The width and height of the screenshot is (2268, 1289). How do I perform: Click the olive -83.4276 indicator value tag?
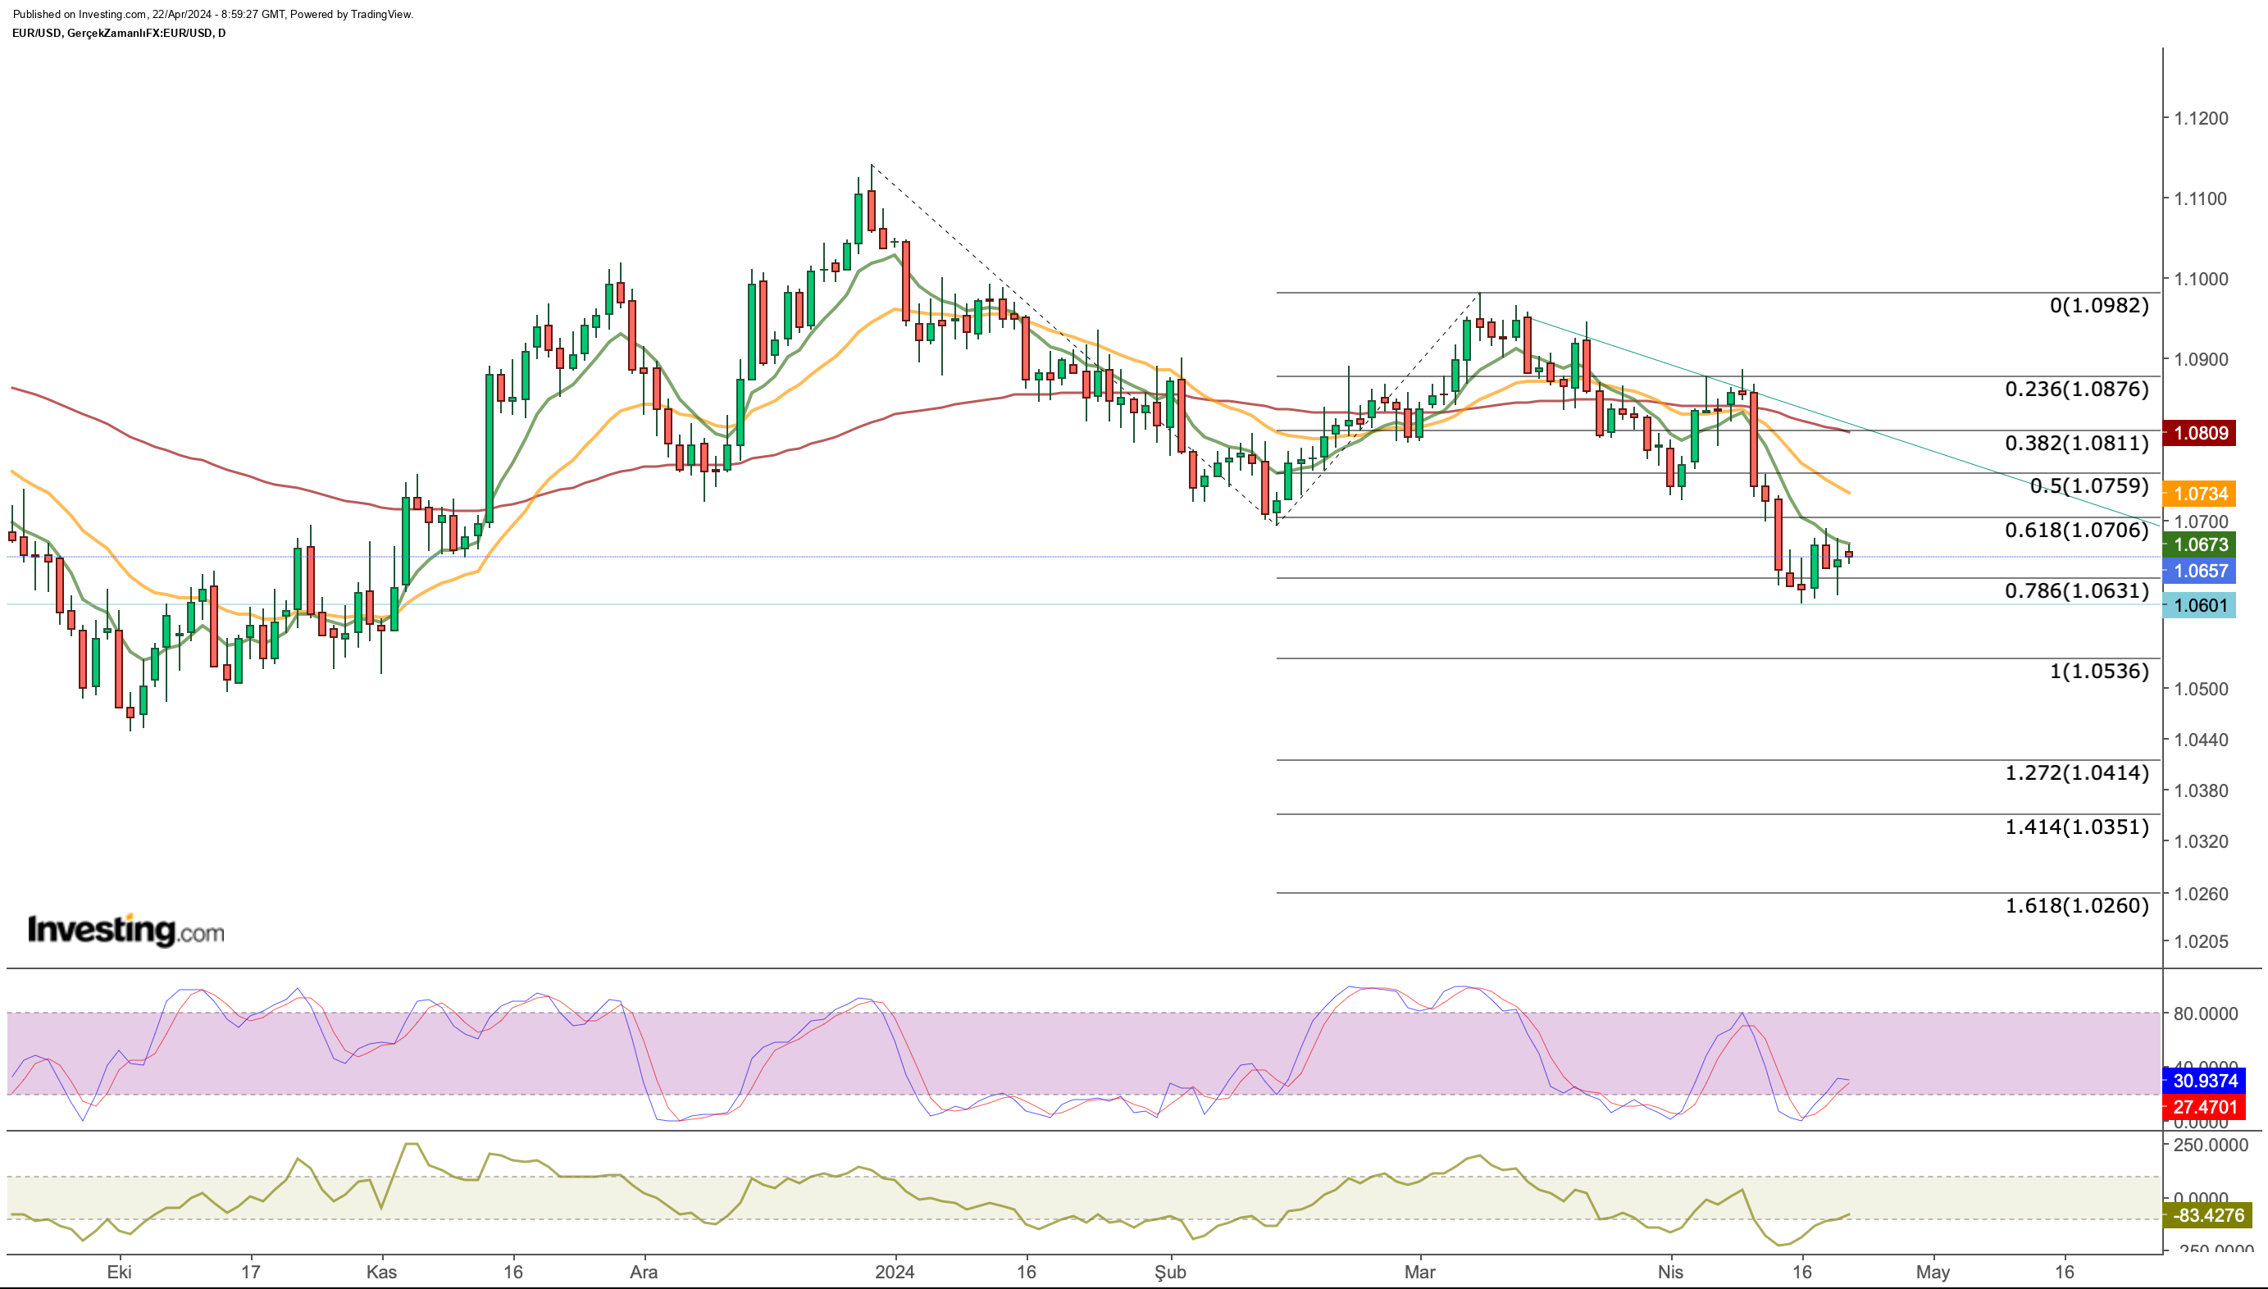pos(2207,1215)
